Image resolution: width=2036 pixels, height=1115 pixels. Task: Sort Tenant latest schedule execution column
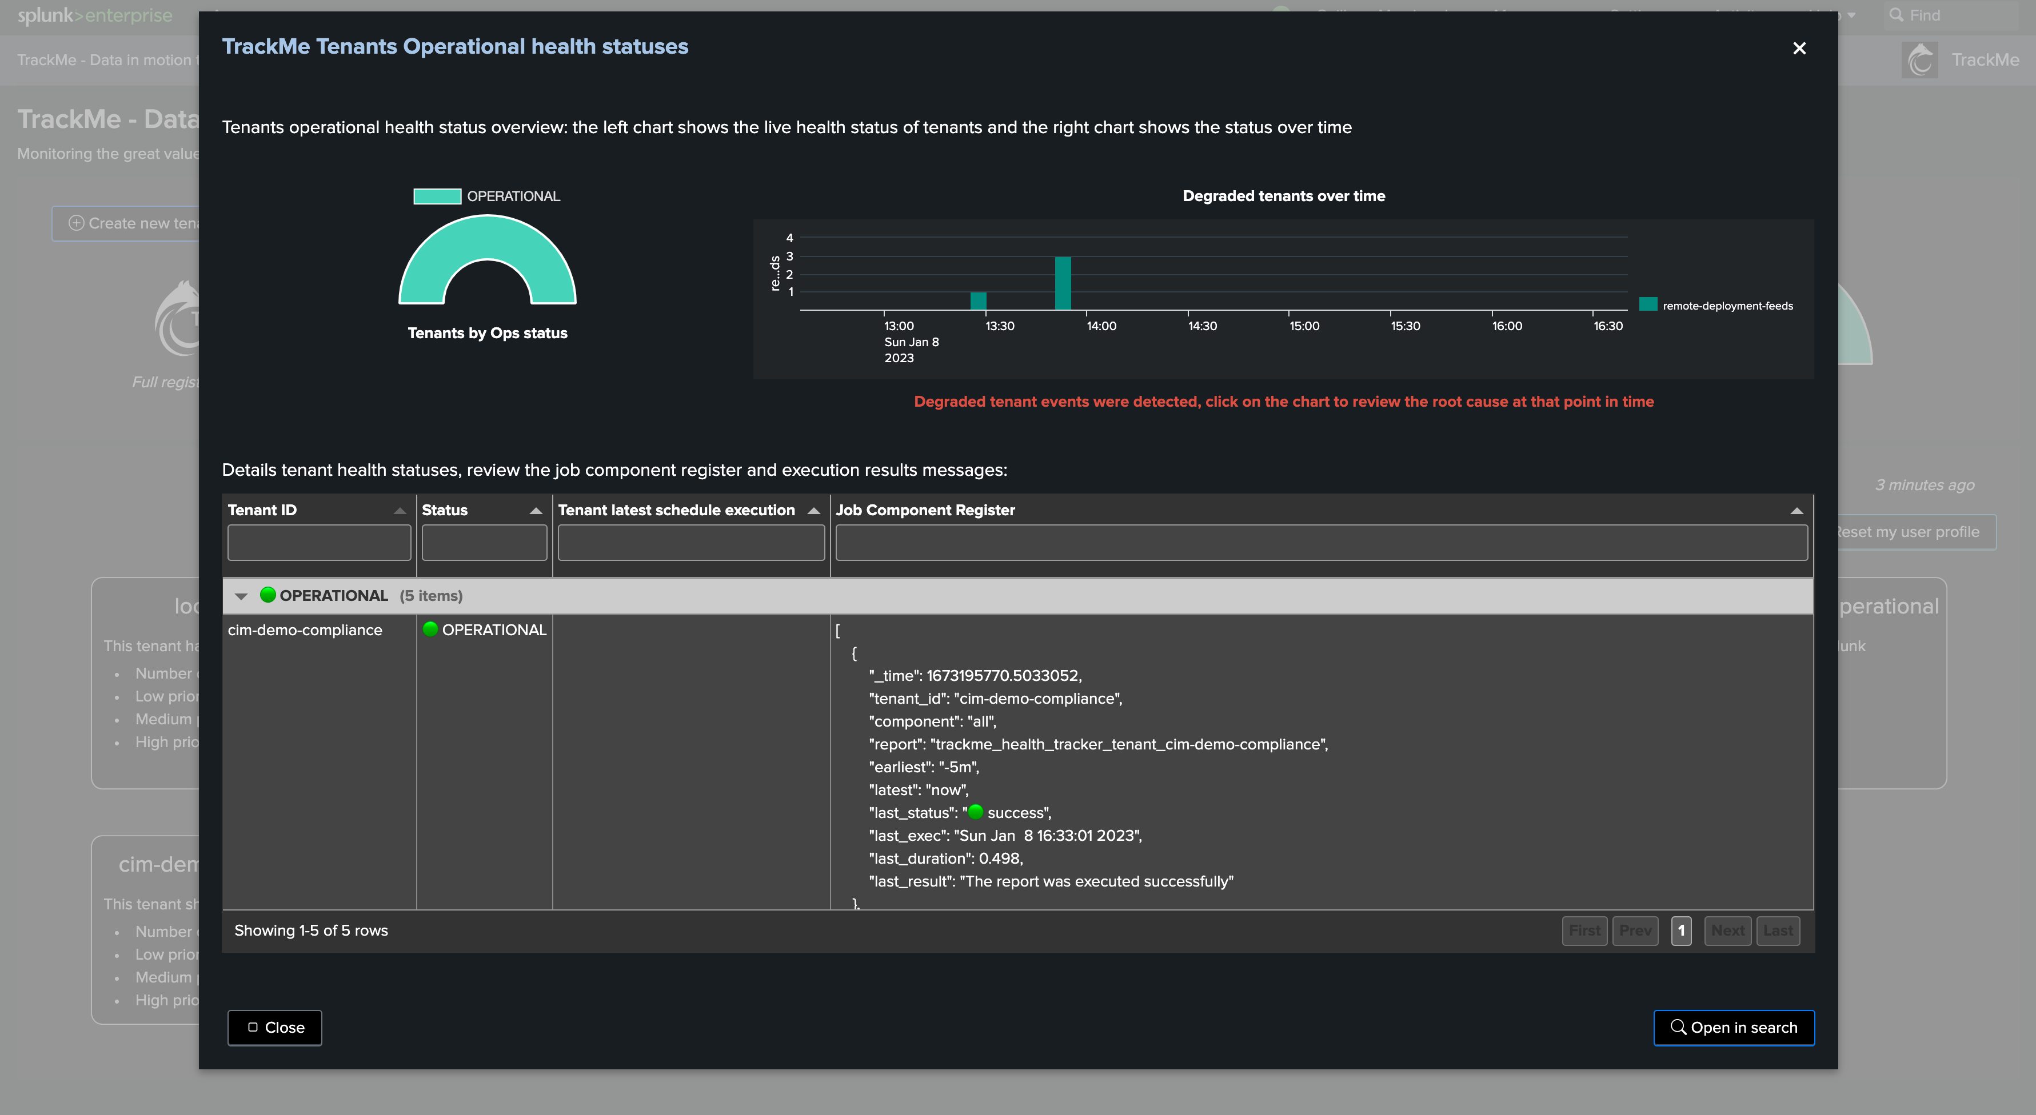pyautogui.click(x=813, y=511)
